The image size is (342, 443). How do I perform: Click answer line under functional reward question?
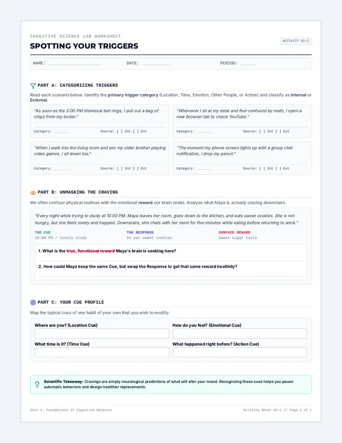click(x=171, y=260)
